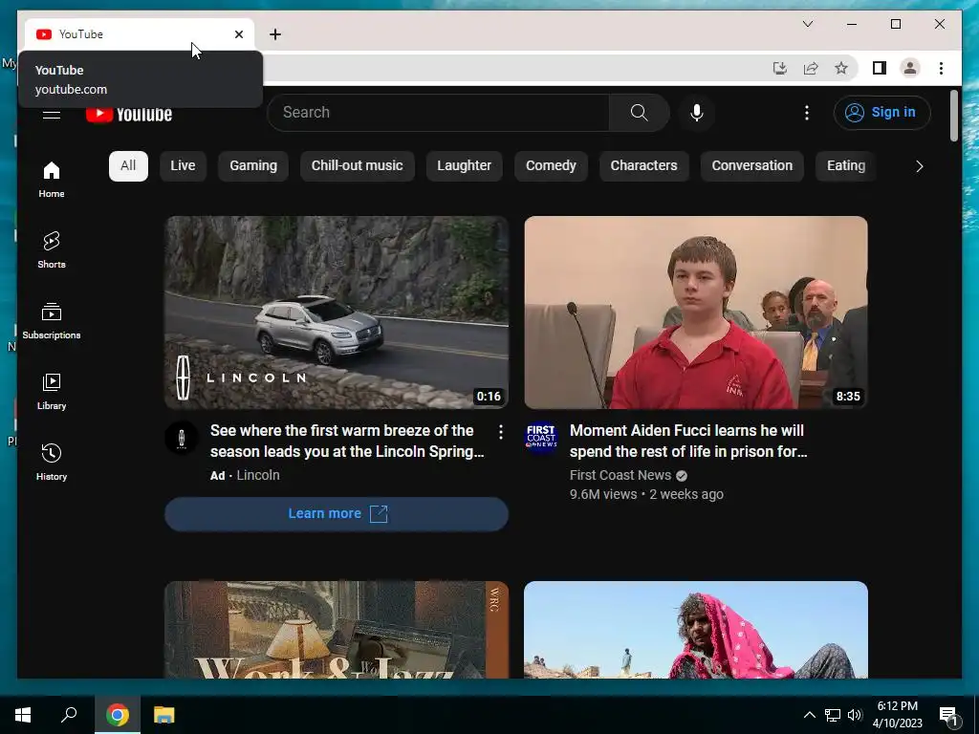Select the YouTube tab title

81,34
